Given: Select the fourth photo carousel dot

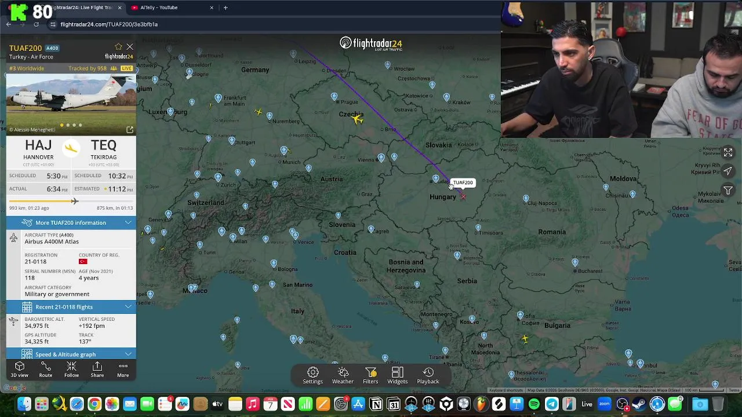Looking at the screenshot, I should coord(81,125).
